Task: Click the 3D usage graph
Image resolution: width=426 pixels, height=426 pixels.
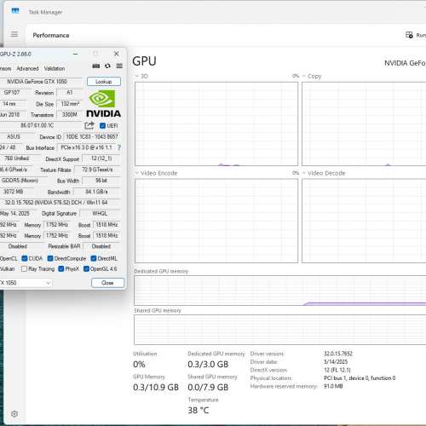Action: (x=216, y=124)
